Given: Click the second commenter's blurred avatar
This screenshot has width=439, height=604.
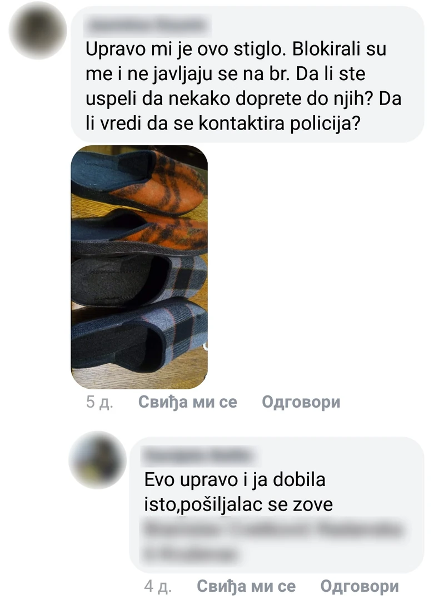Looking at the screenshot, I should pyautogui.click(x=97, y=460).
